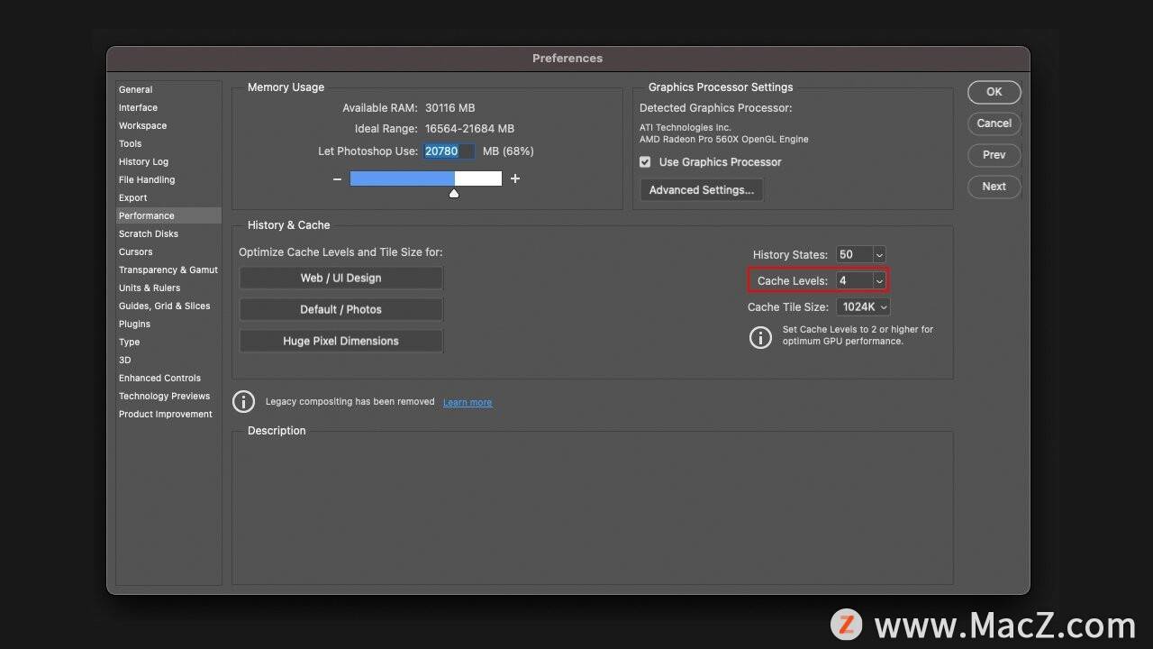Click the plus icon beside memory slider
Image resolution: width=1153 pixels, height=649 pixels.
515,178
